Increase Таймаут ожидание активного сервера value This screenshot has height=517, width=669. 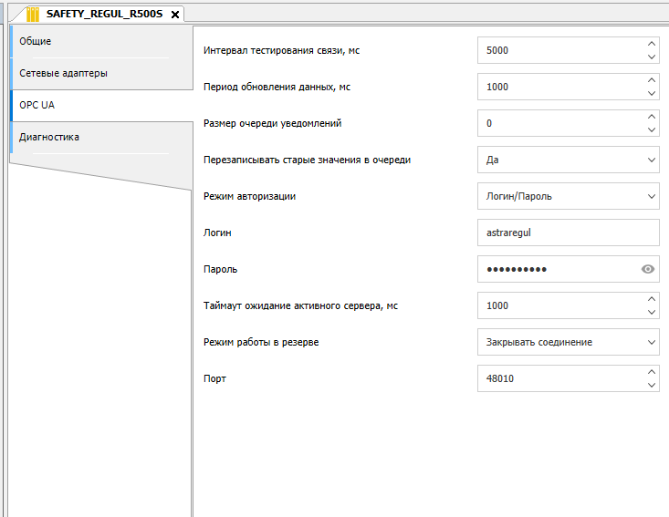pos(651,299)
